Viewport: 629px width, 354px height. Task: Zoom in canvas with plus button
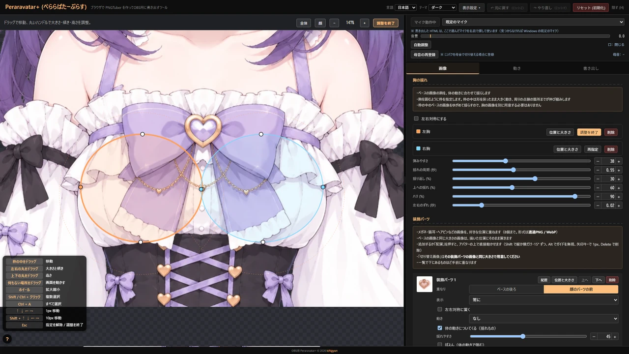(364, 23)
